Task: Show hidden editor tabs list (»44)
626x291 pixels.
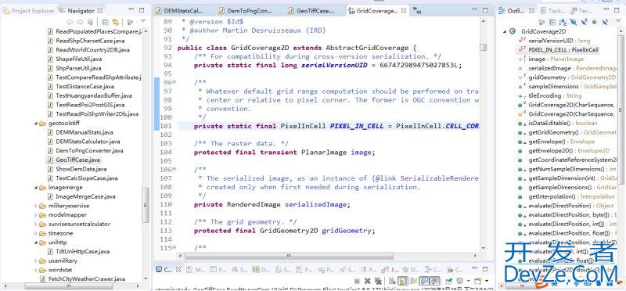Action: (x=417, y=11)
